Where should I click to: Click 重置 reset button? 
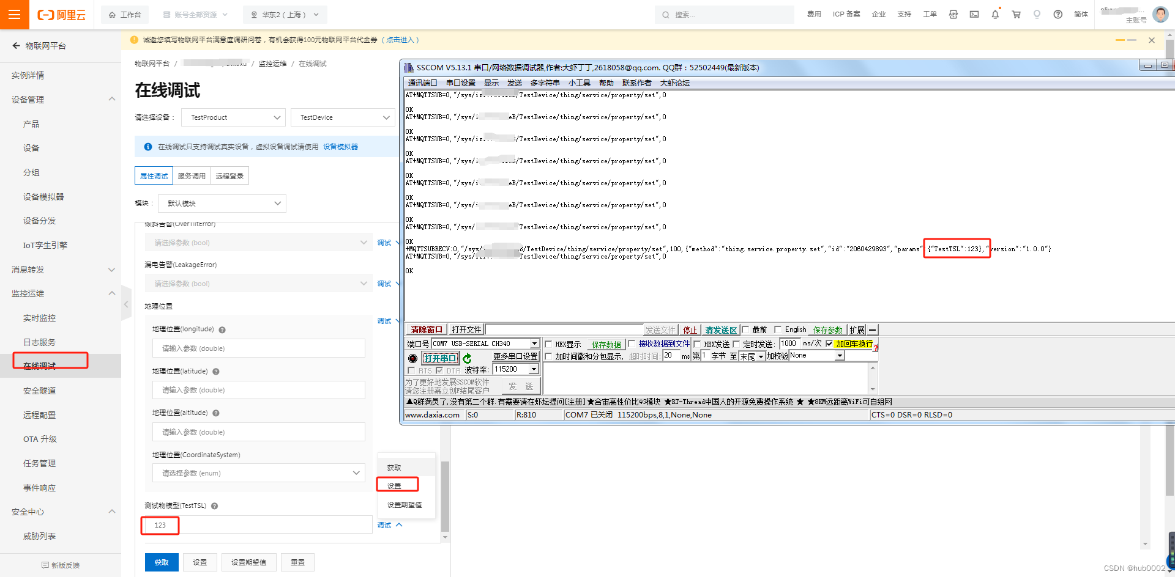[297, 562]
